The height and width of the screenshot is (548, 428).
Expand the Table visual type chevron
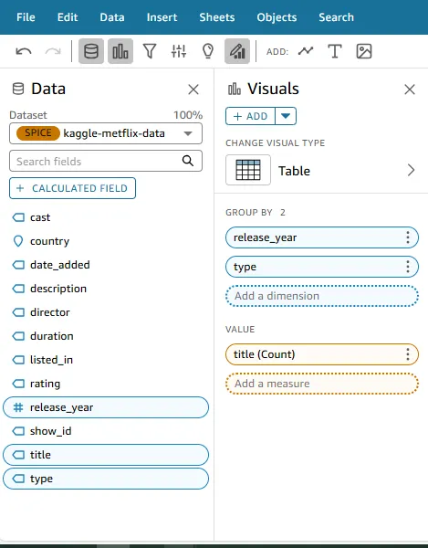pos(411,170)
